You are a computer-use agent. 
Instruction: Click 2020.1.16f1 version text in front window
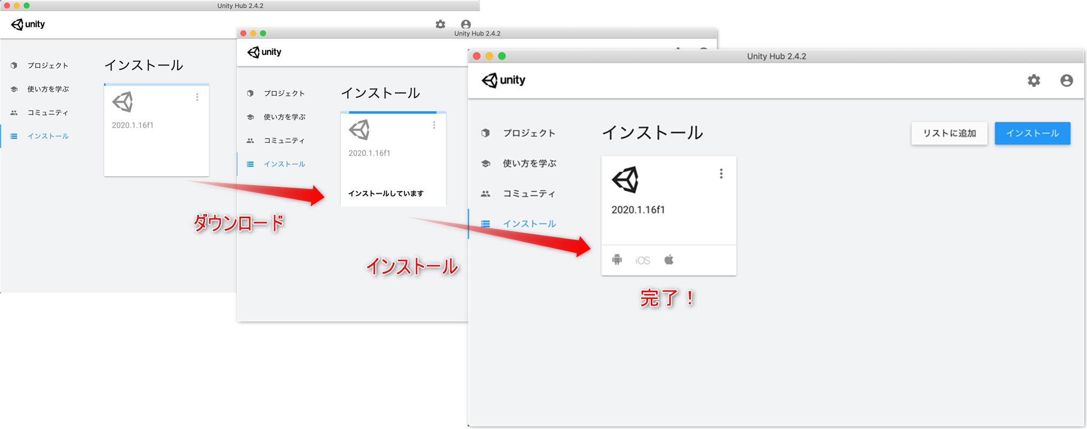coord(638,210)
